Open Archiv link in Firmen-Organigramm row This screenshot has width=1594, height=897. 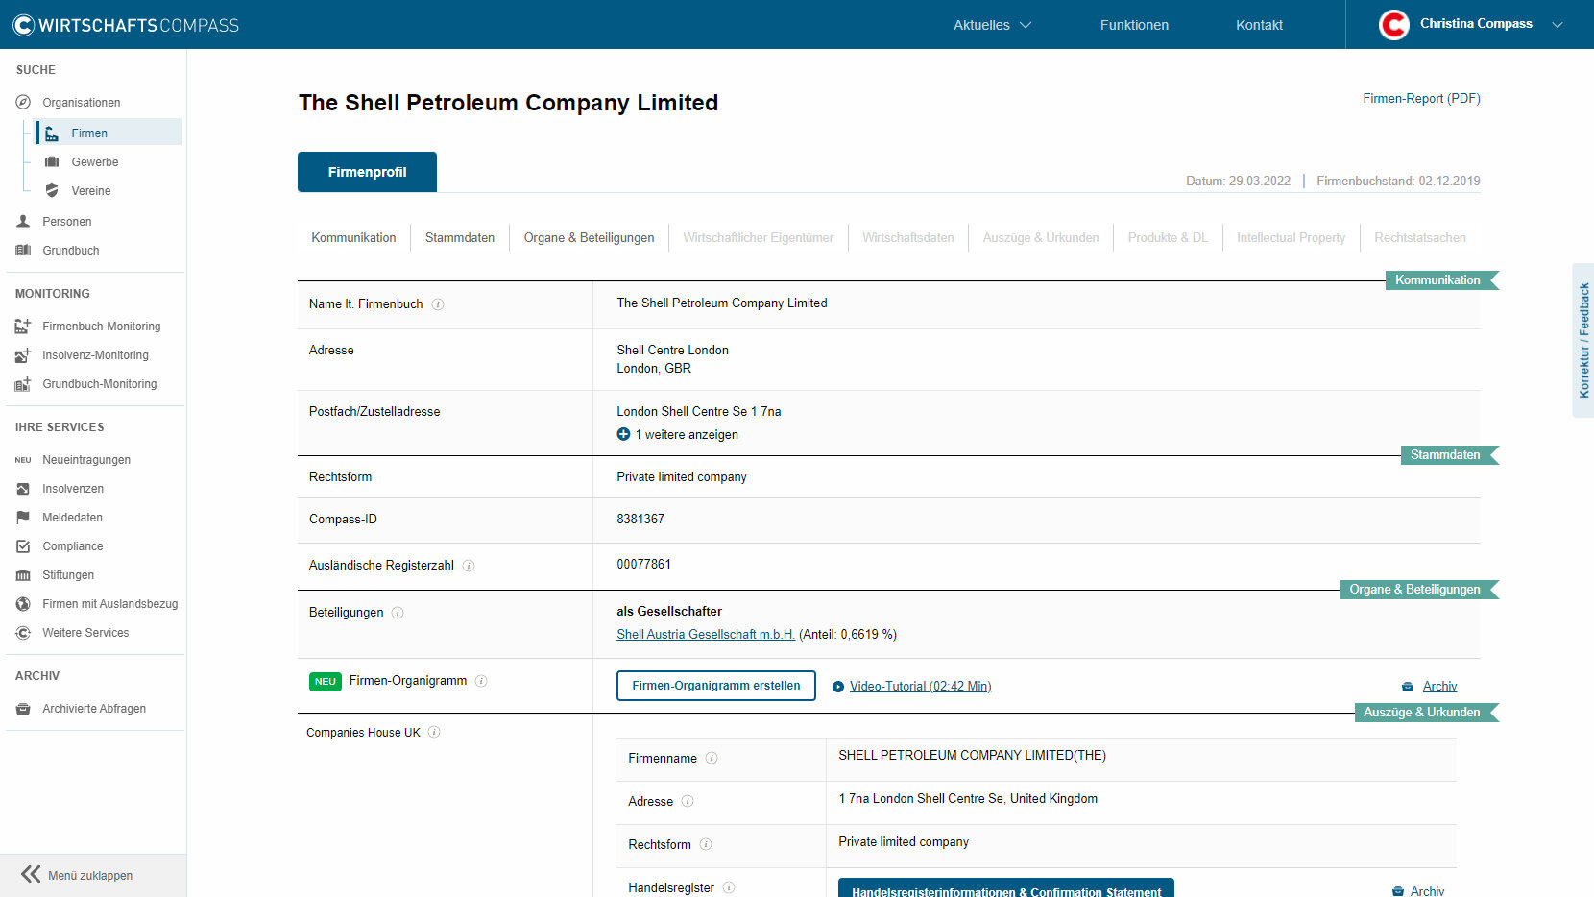[1439, 686]
